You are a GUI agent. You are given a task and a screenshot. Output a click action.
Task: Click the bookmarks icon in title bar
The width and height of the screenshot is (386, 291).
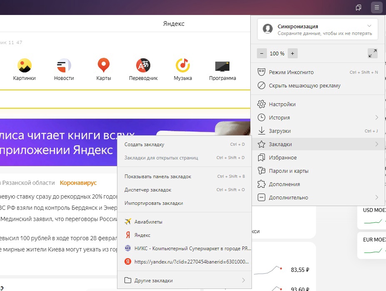(x=359, y=7)
